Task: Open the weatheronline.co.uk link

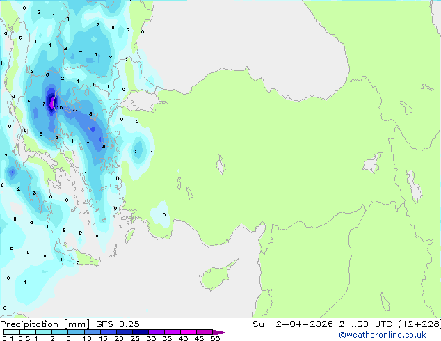Action: (383, 335)
